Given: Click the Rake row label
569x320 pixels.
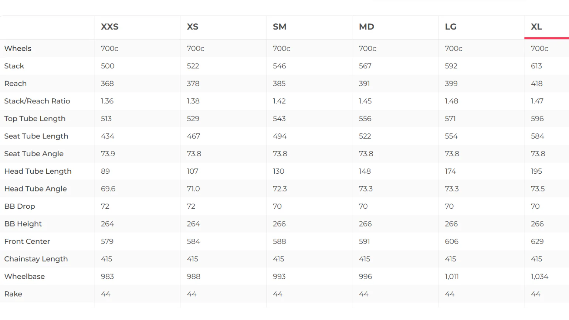Looking at the screenshot, I should click(x=13, y=294).
